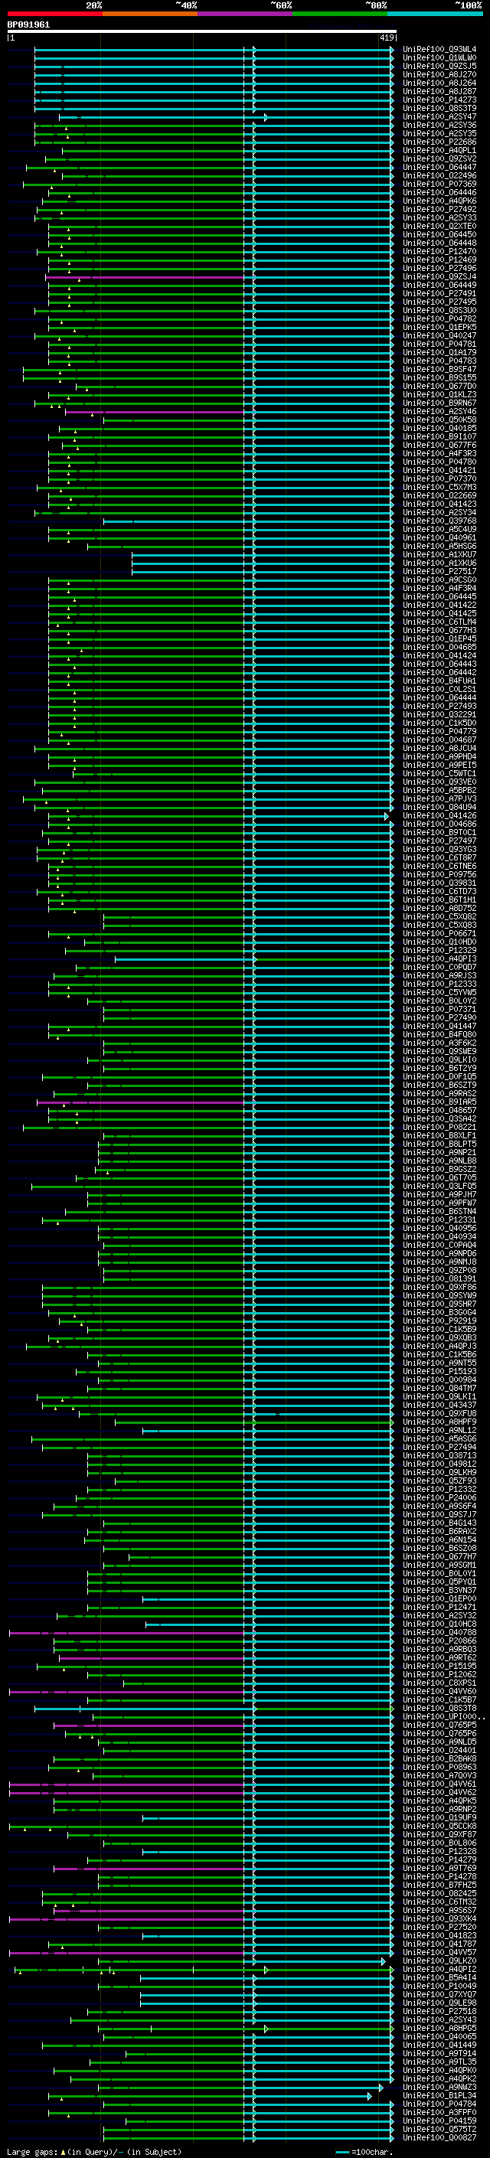Click label UniRef100_Q9LKZ0
Viewport: 490px width, 2158px height.
[439, 1961]
